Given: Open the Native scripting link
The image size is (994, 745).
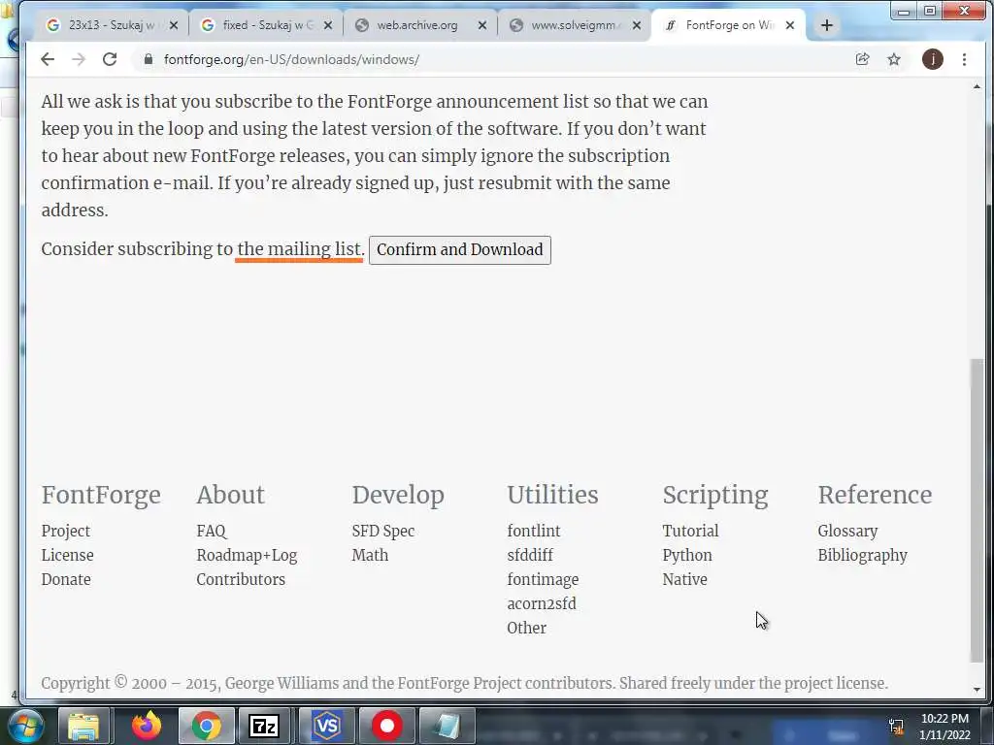Looking at the screenshot, I should click(x=684, y=579).
